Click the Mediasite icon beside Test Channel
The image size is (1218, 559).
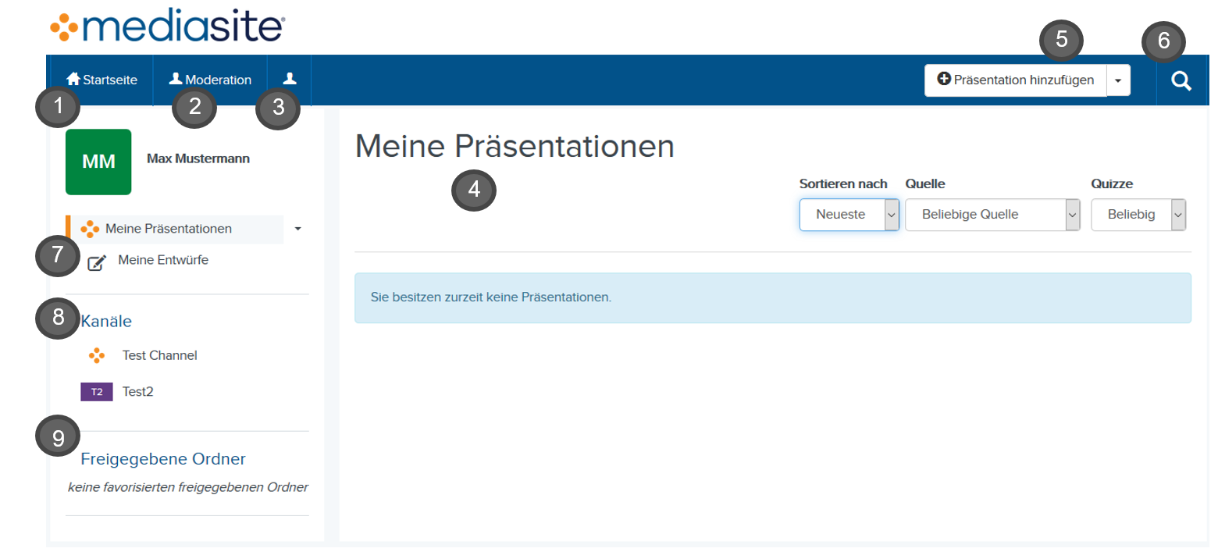97,355
